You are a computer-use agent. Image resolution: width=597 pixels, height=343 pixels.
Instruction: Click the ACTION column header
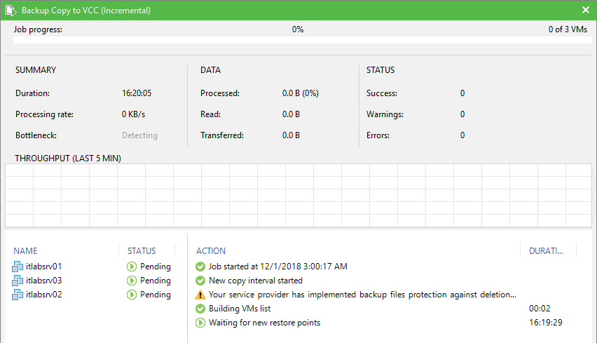pos(211,251)
